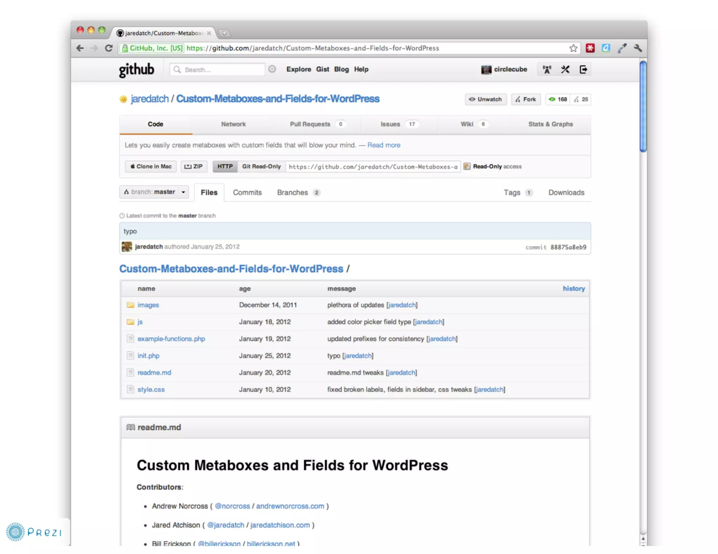Open the Downloads subtab
The image size is (718, 554).
click(567, 193)
